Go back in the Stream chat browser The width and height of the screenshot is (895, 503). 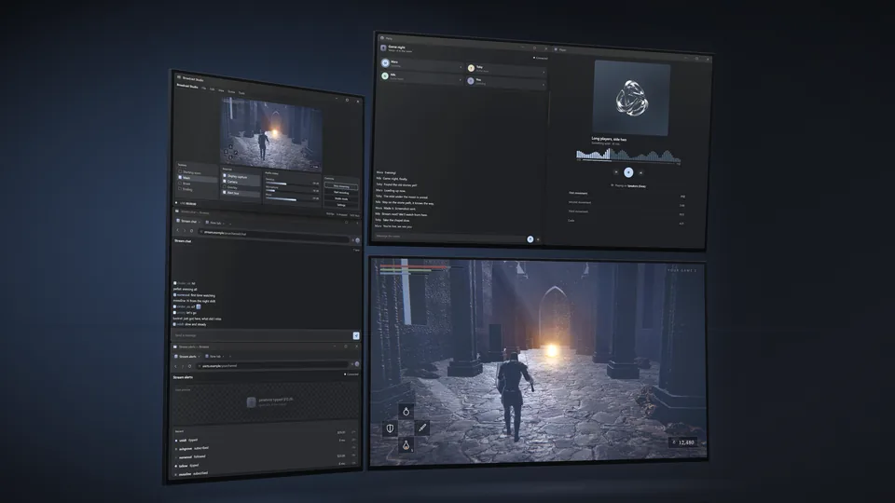pyautogui.click(x=177, y=230)
